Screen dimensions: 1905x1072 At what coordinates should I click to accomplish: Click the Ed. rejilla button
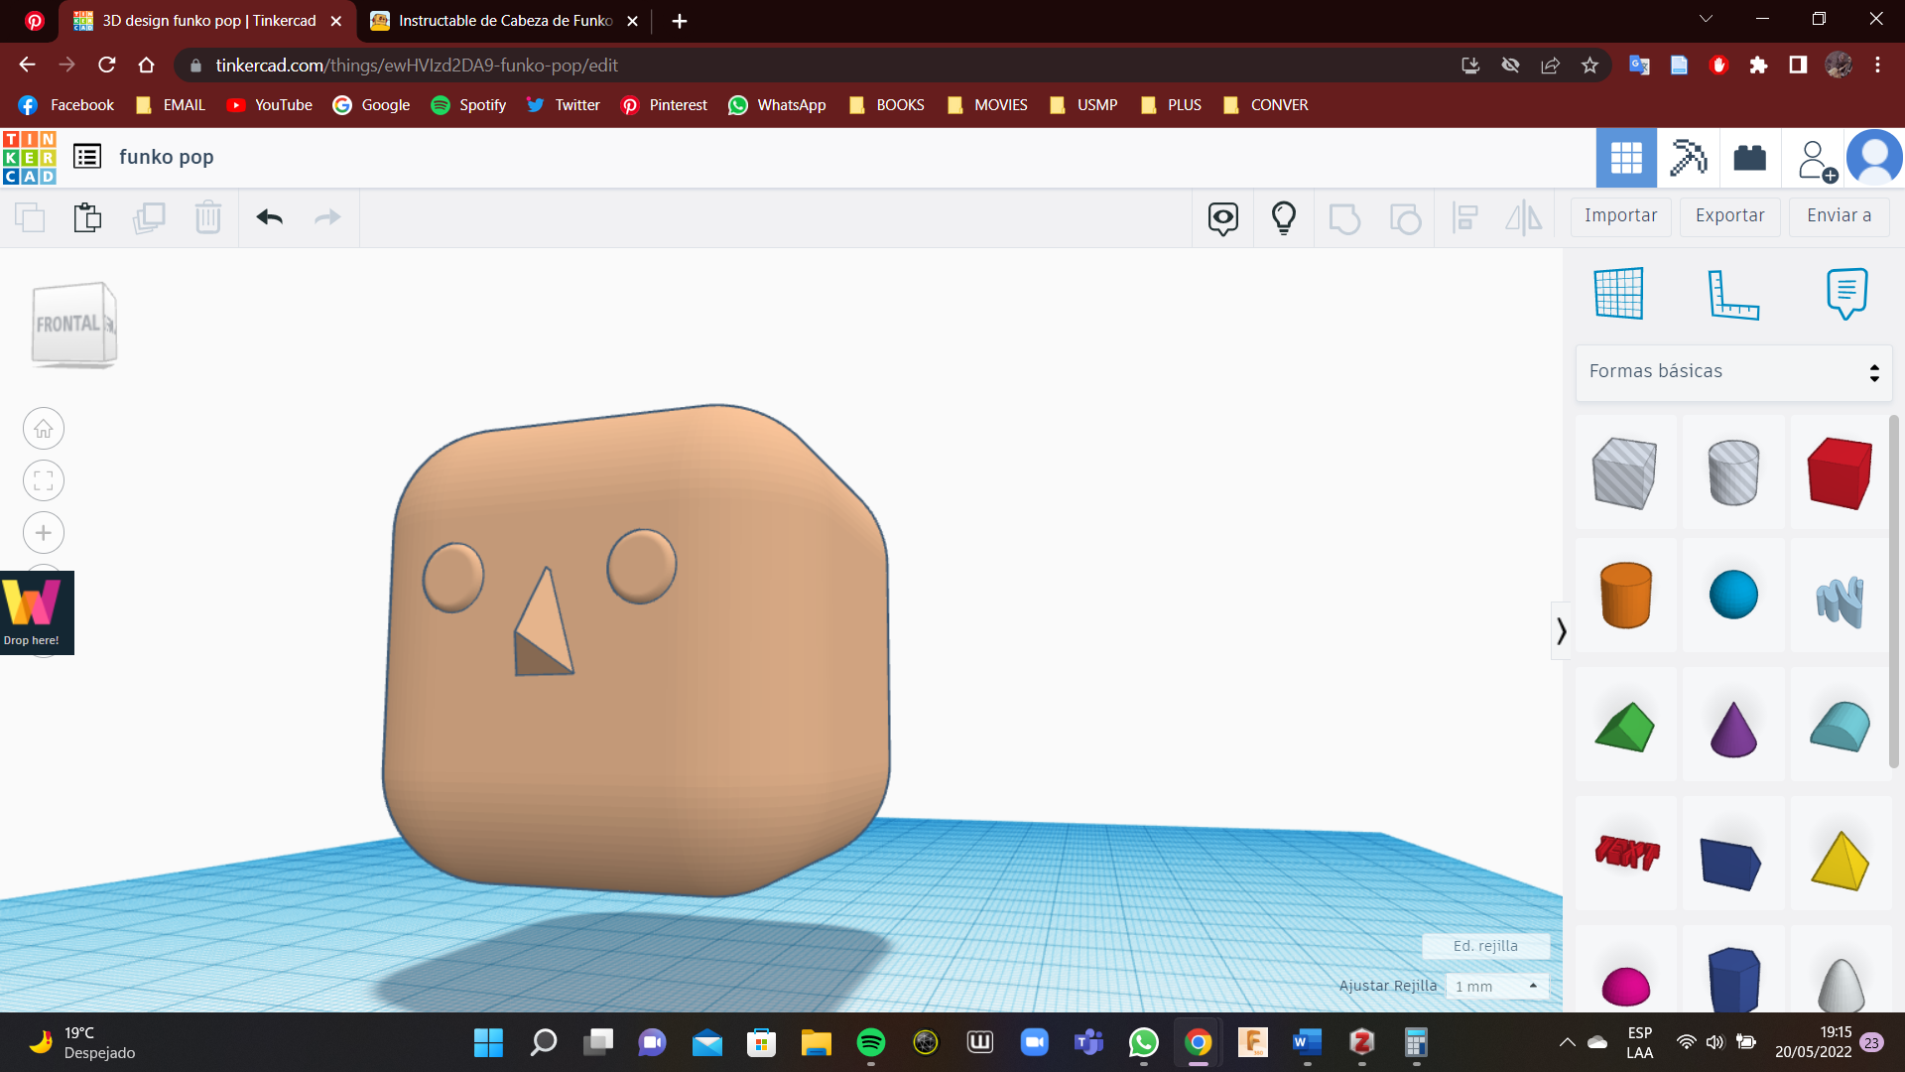1484,946
